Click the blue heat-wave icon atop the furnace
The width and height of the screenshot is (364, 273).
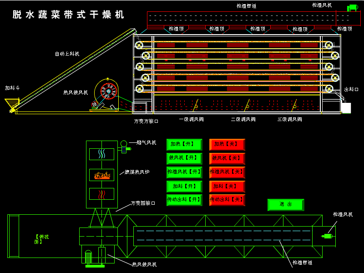[x=102, y=154]
